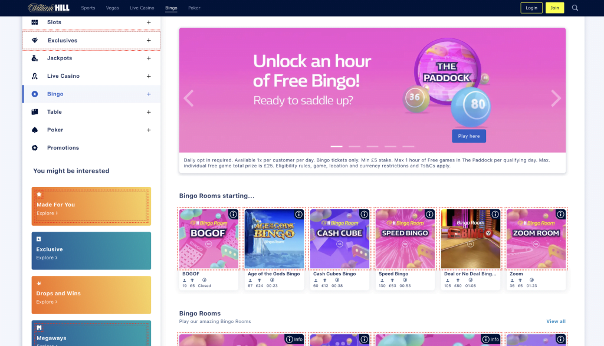Open the Vegas tab

(113, 8)
